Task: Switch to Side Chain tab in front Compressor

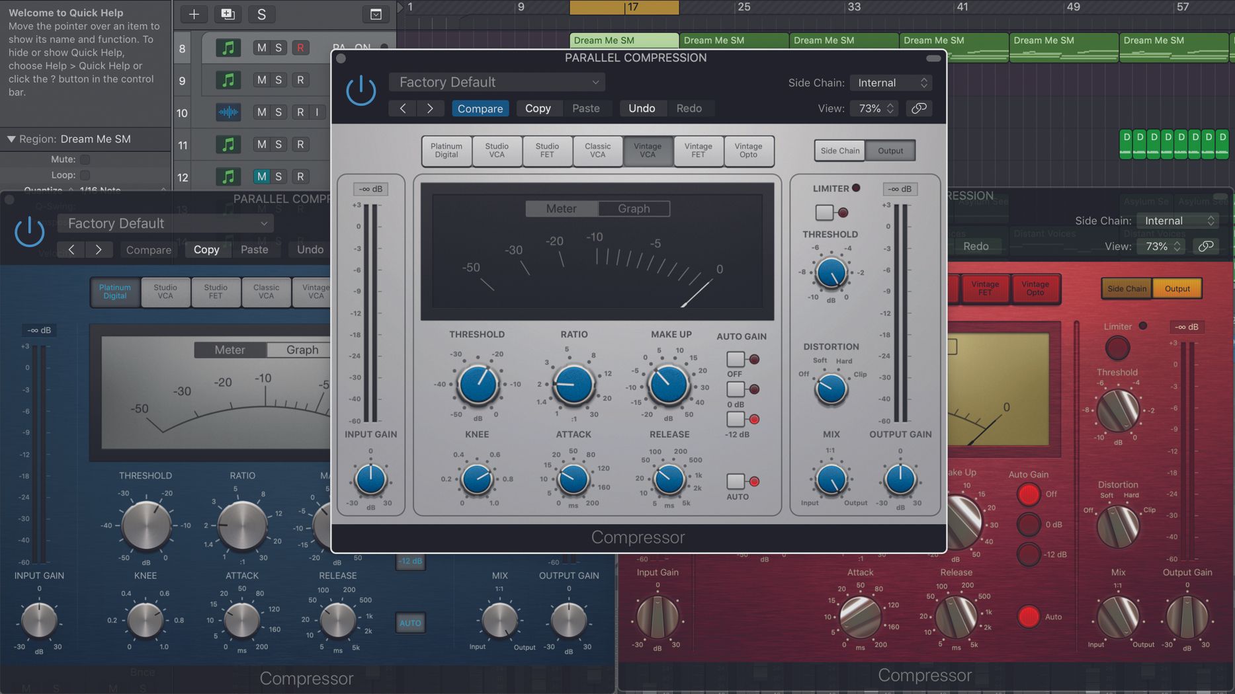Action: coord(840,151)
